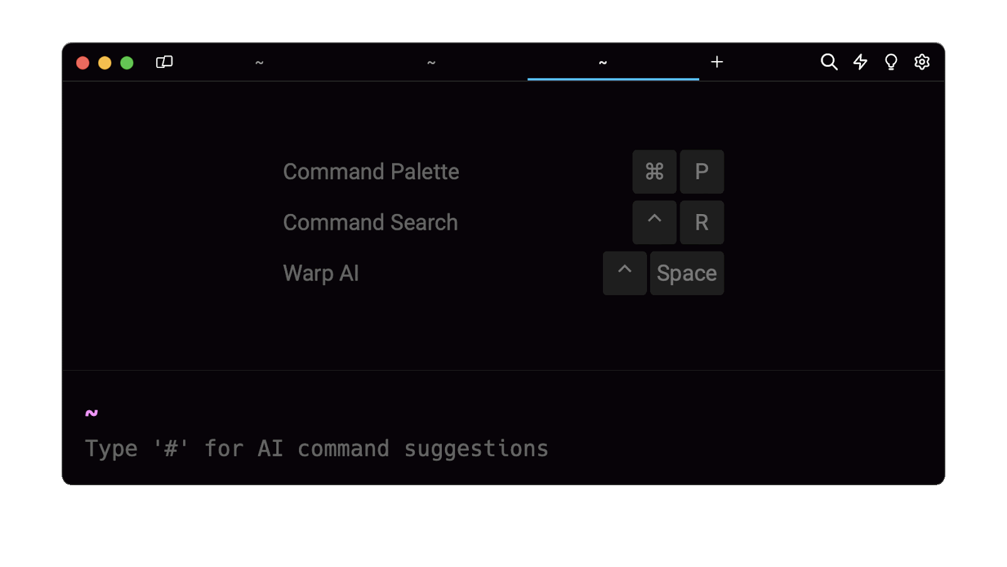Click the Command Search shortcut label

pyautogui.click(x=370, y=223)
